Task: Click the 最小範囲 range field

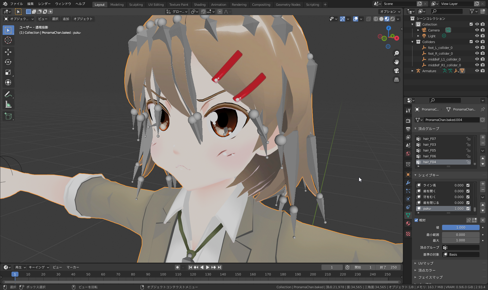Action: click(x=461, y=235)
